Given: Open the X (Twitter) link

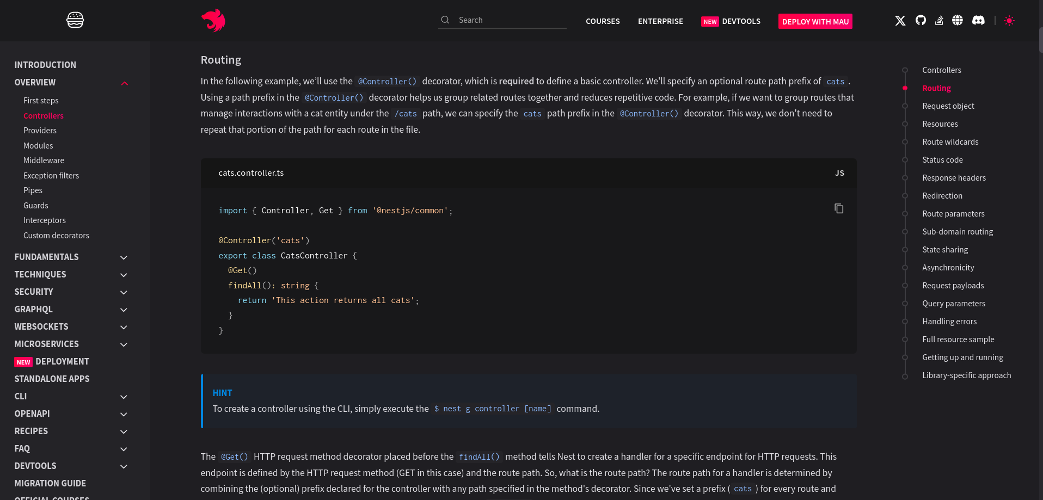Looking at the screenshot, I should tap(900, 20).
